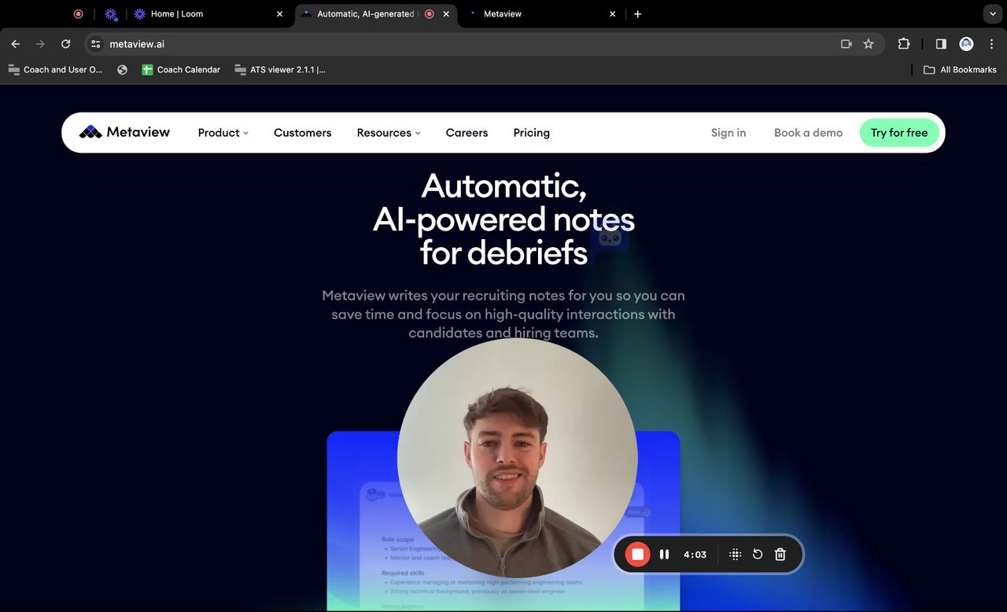This screenshot has width=1007, height=612.
Task: Open the ATS viewer 2.1.1 bookmark
Action: 280,69
